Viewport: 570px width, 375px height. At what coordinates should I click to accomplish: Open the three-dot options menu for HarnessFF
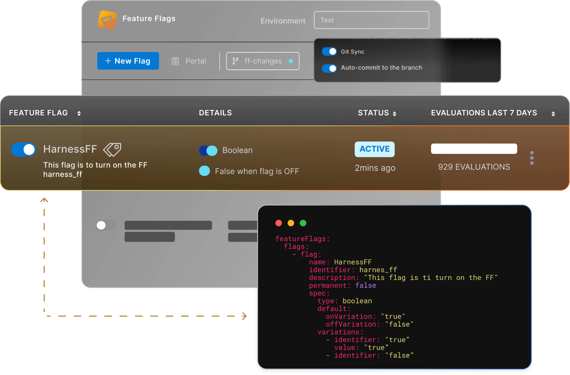tap(531, 158)
